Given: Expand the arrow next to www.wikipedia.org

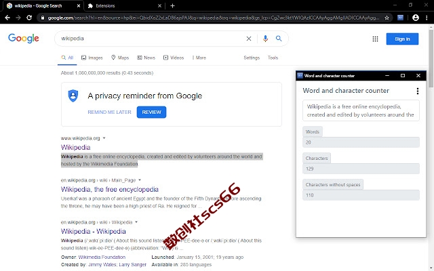Looking at the screenshot, I should click(x=104, y=138).
